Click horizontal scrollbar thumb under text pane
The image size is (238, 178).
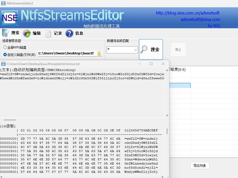(10, 120)
